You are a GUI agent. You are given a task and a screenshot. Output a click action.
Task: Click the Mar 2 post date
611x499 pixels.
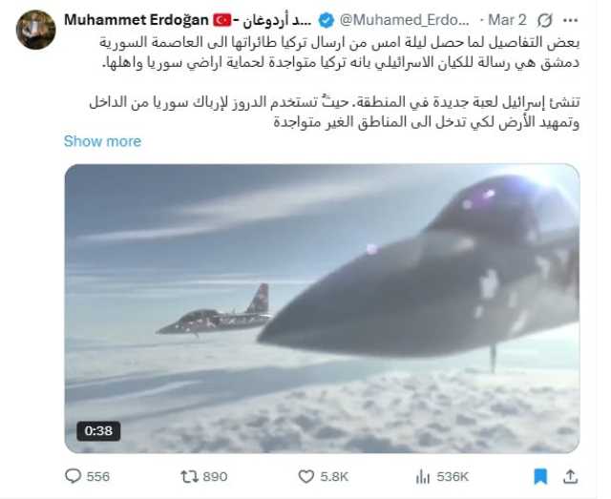[x=507, y=20]
